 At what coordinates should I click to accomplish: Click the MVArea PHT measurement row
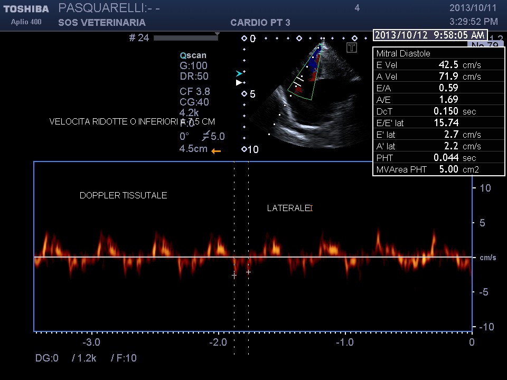pyautogui.click(x=438, y=169)
